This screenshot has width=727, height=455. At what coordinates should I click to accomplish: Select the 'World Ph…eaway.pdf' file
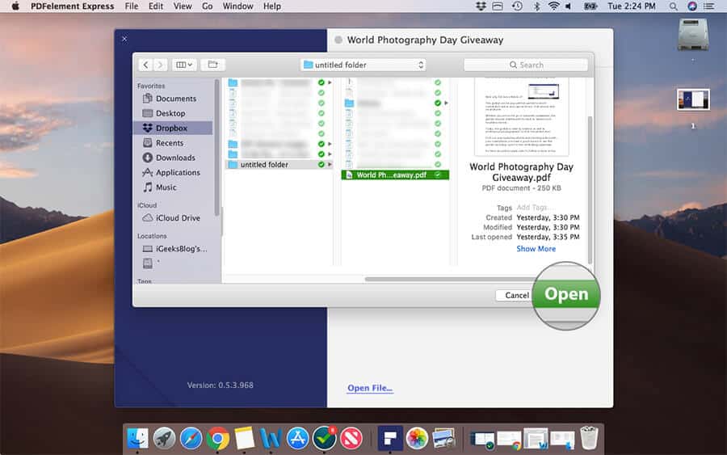(x=395, y=175)
